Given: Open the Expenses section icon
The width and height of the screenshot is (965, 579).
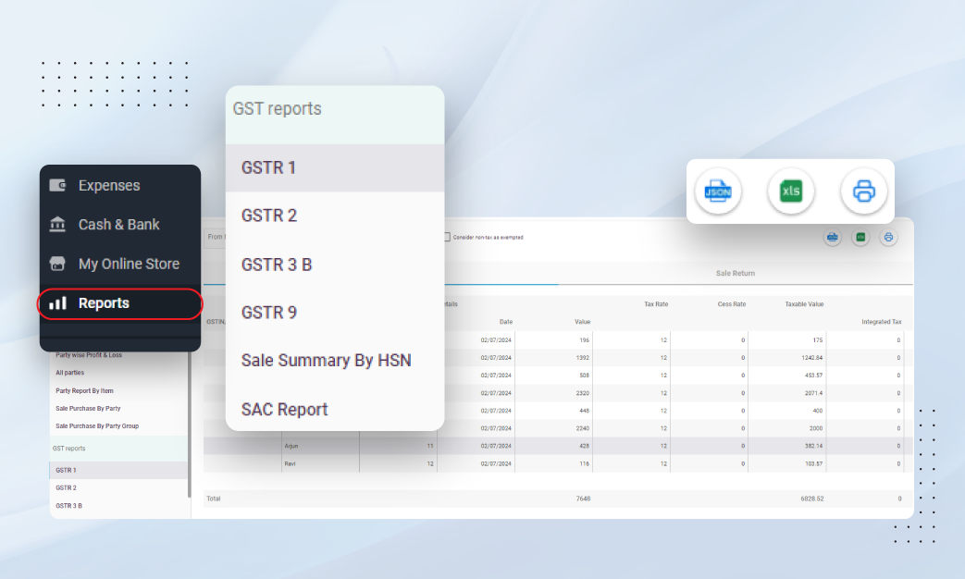Looking at the screenshot, I should tap(58, 185).
